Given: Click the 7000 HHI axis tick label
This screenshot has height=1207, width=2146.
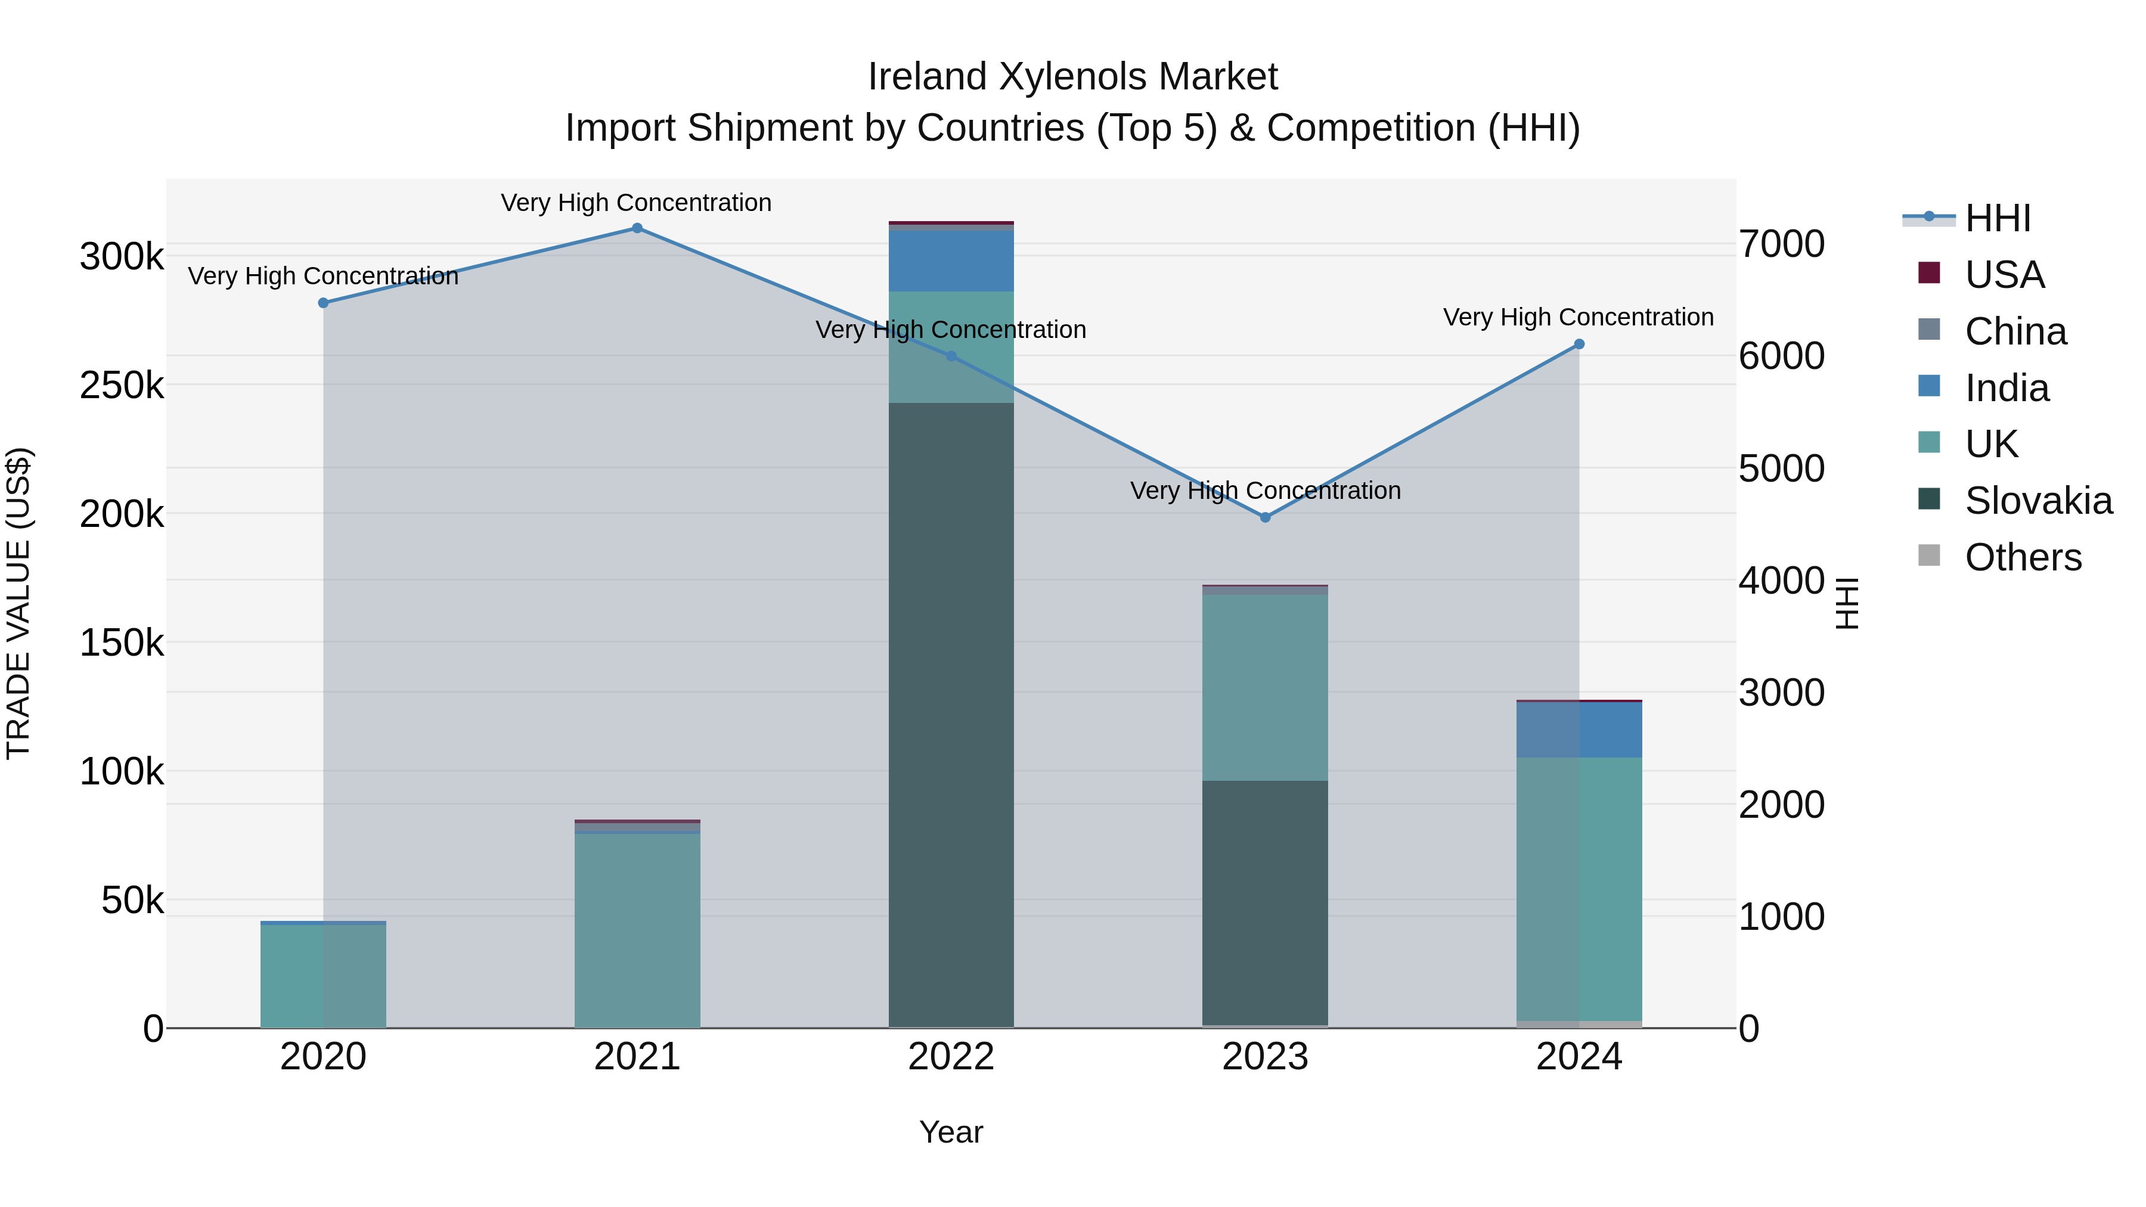Looking at the screenshot, I should [1782, 244].
